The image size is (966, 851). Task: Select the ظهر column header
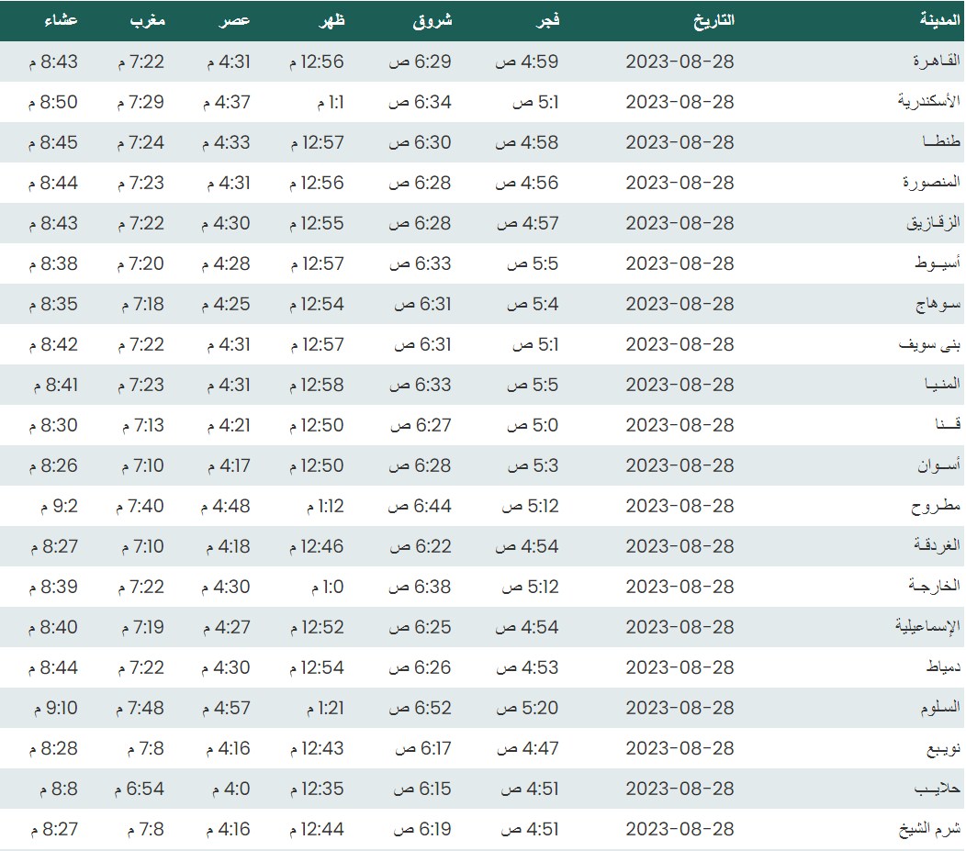[331, 19]
